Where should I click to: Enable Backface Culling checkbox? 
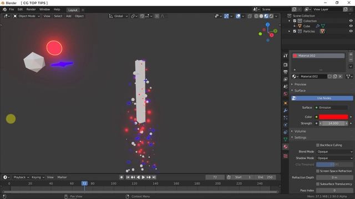coord(318,145)
